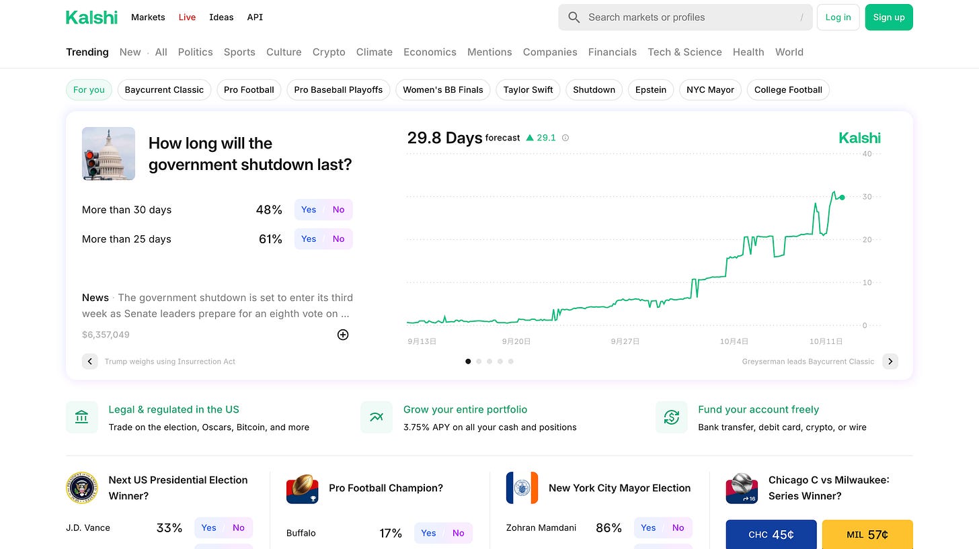The height and width of the screenshot is (549, 979).
Task: Click the Pro Football Champion icon
Action: [x=303, y=488]
